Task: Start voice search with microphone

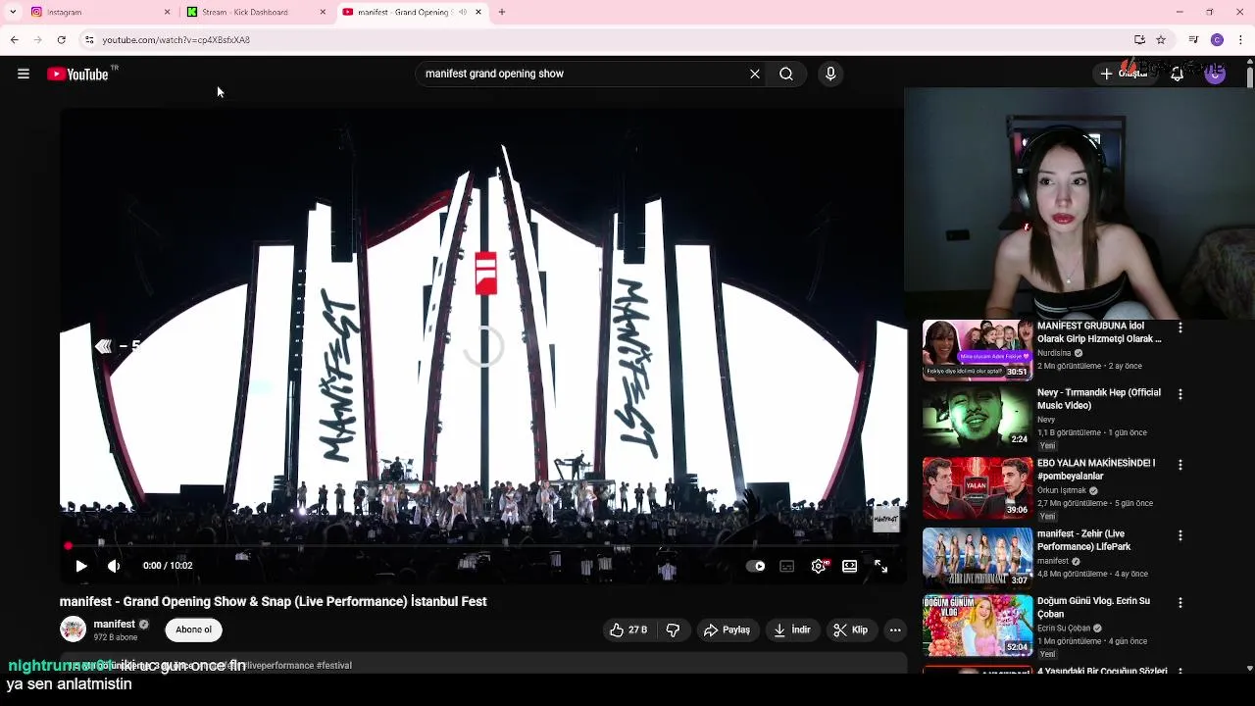Action: [x=830, y=74]
